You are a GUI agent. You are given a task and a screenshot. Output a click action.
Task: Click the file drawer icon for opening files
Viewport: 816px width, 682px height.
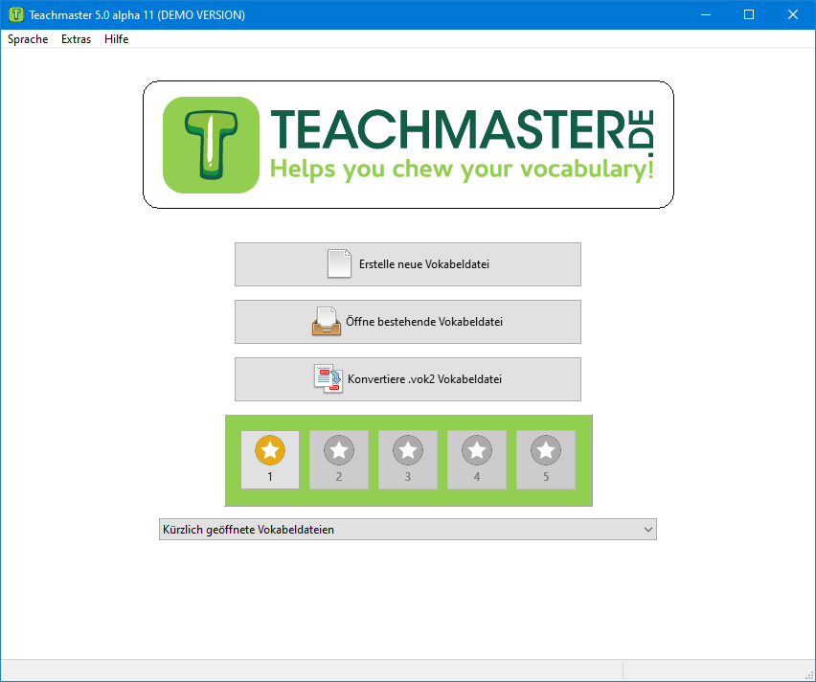[327, 322]
